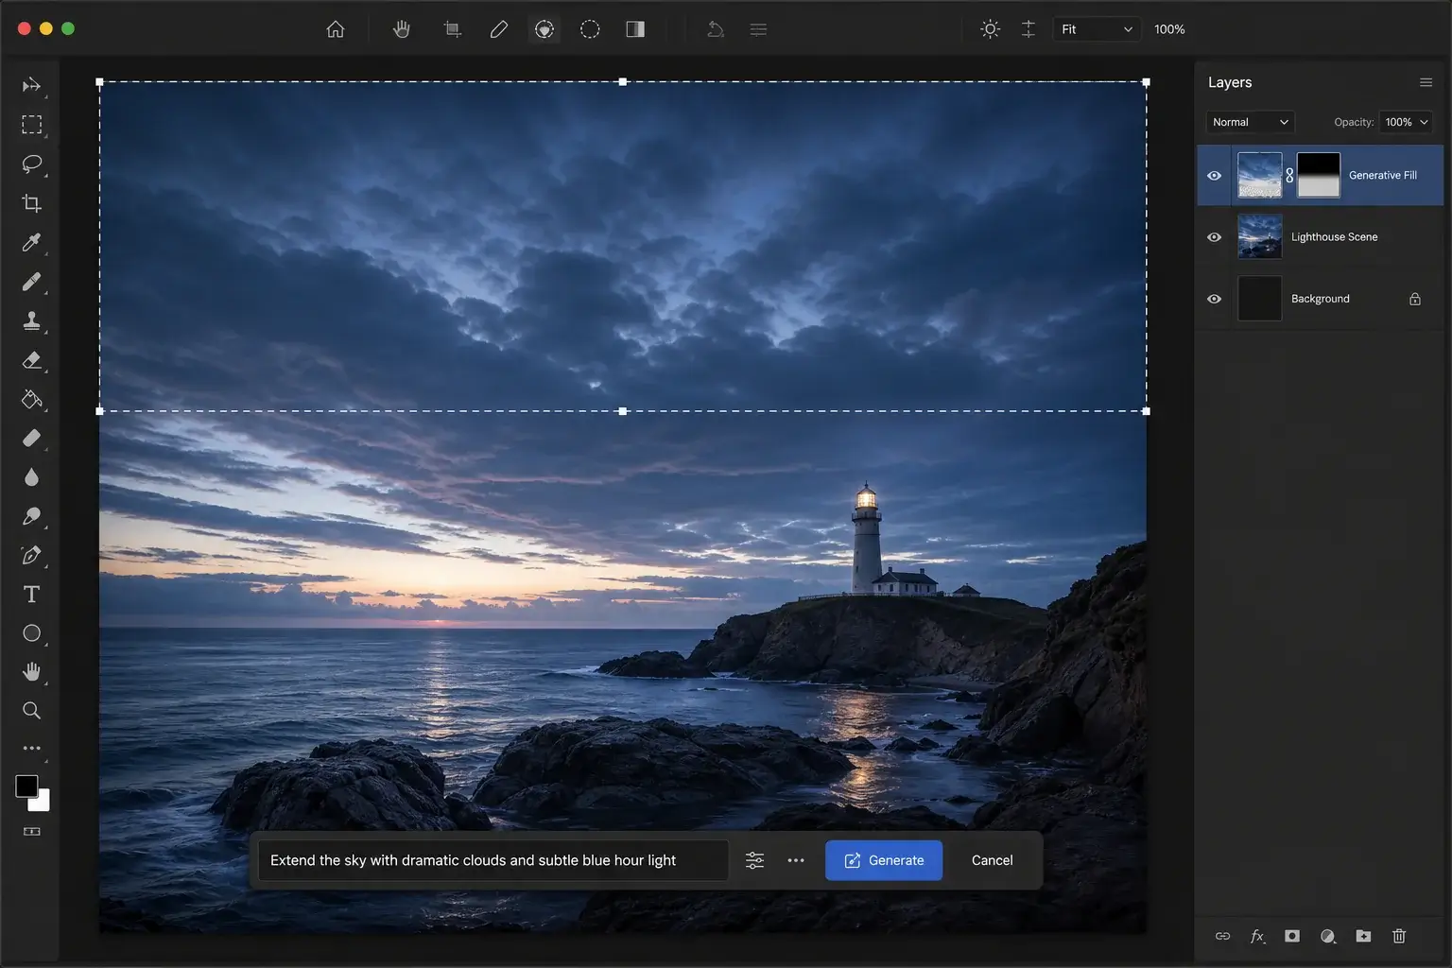The image size is (1452, 968).
Task: Select the Background layer
Action: pyautogui.click(x=1321, y=299)
